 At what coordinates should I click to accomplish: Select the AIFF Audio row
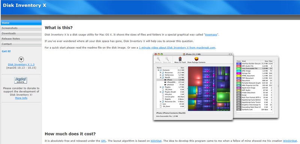255,90
